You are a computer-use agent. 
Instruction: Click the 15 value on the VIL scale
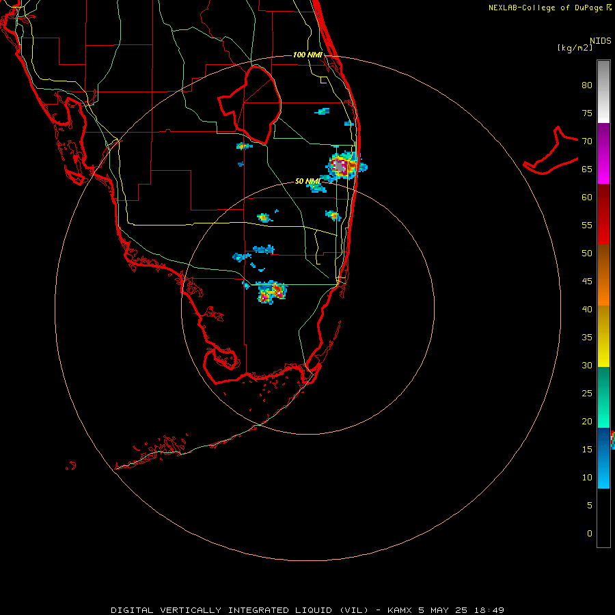click(x=587, y=449)
